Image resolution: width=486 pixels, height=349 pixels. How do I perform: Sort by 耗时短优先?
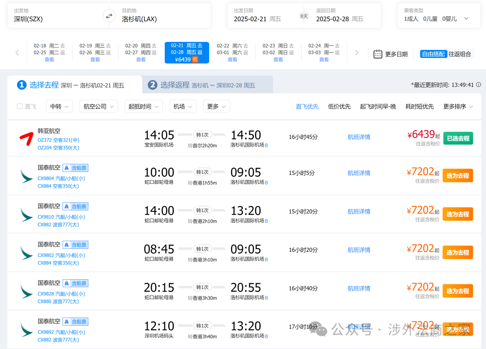click(419, 107)
